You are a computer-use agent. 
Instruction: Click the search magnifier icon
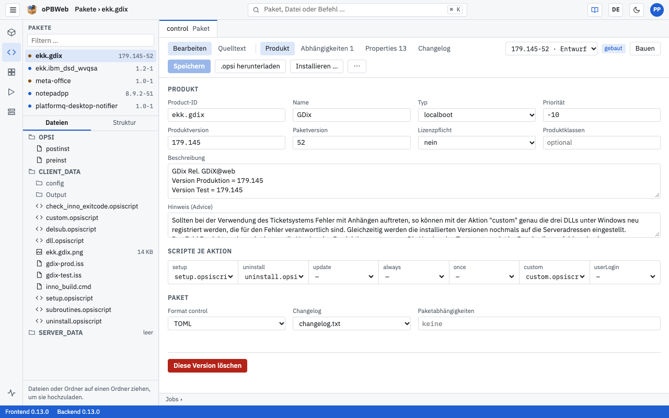pyautogui.click(x=256, y=9)
